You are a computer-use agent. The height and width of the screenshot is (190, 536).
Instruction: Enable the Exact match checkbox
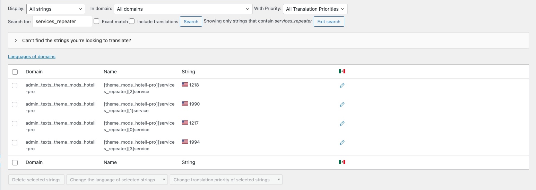point(96,21)
